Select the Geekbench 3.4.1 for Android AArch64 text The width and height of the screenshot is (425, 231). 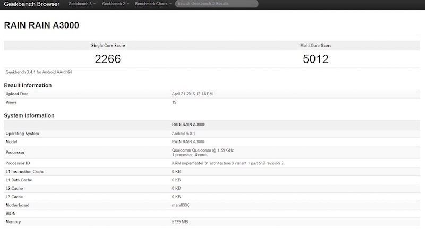click(39, 72)
